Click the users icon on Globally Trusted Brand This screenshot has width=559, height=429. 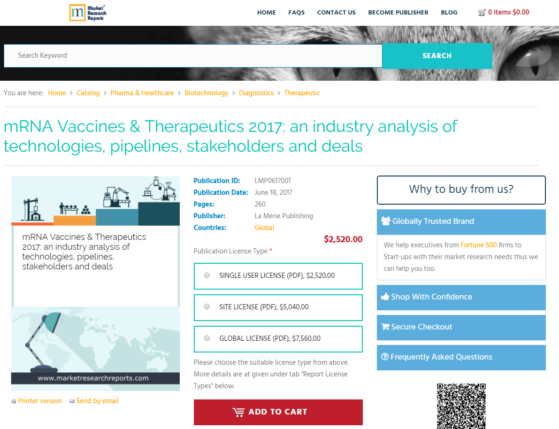point(386,221)
